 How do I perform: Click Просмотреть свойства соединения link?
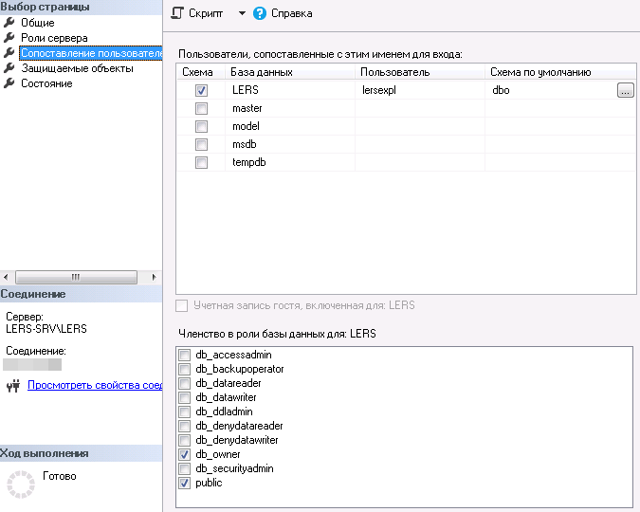pyautogui.click(x=95, y=386)
